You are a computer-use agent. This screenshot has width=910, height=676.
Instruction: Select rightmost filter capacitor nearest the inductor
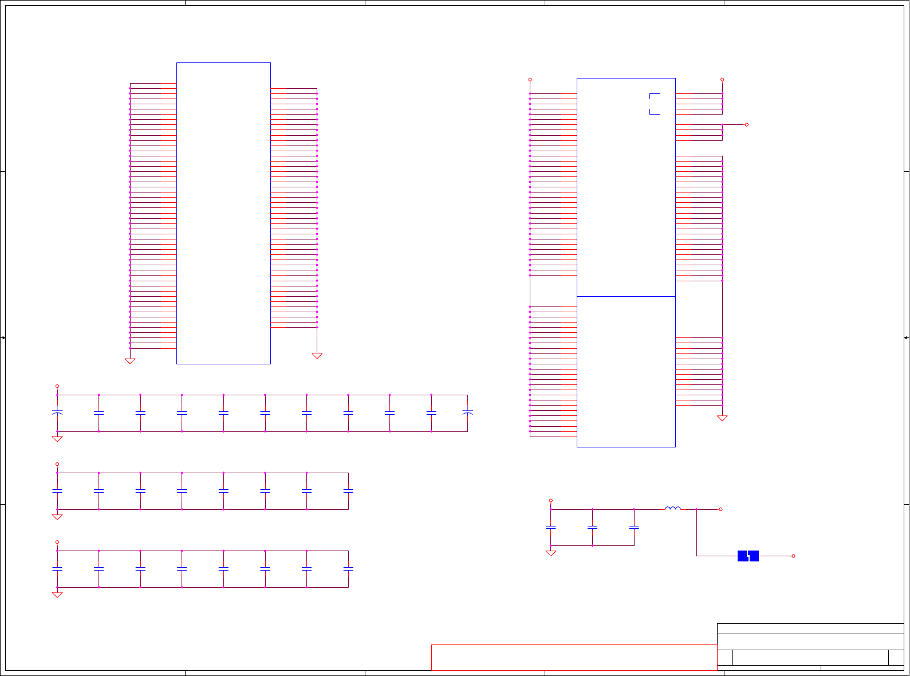pos(634,527)
